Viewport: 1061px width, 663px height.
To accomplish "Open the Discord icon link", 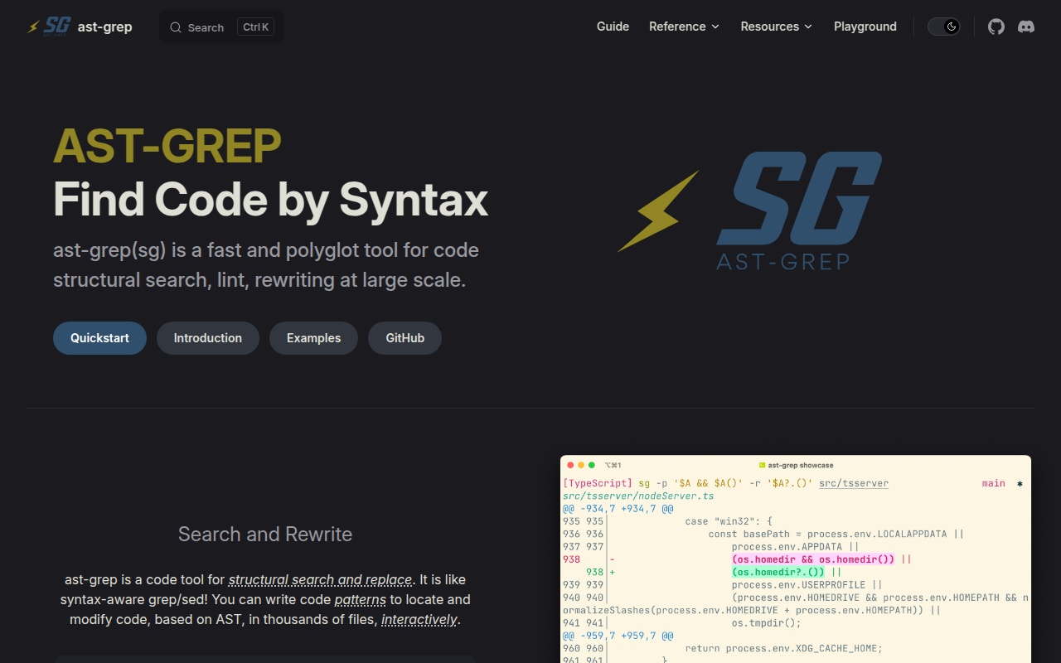I will [1026, 27].
